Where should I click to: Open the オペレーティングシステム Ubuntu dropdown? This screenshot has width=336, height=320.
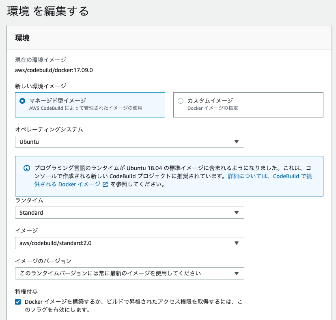coord(129,142)
